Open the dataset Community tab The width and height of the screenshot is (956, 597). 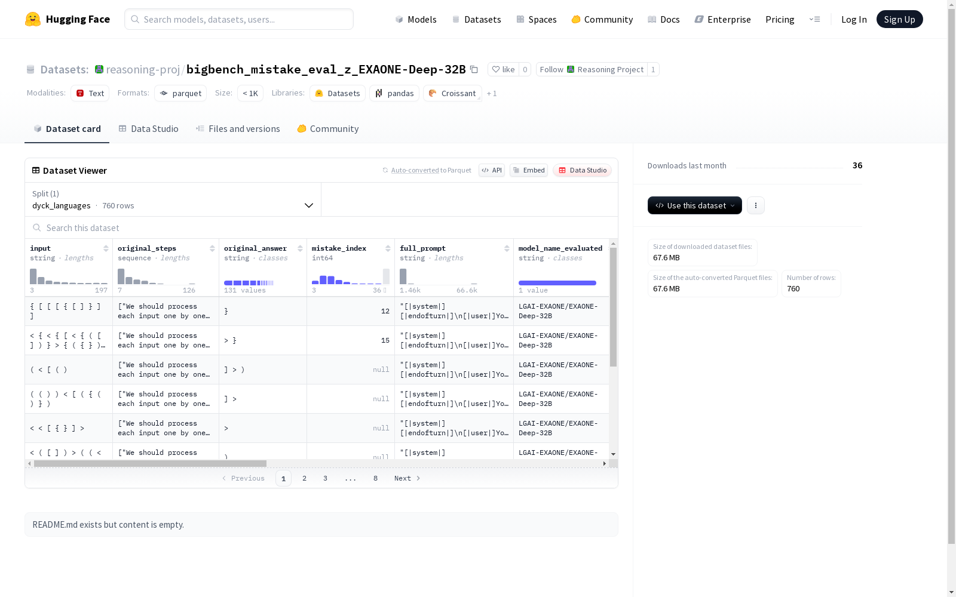(328, 129)
